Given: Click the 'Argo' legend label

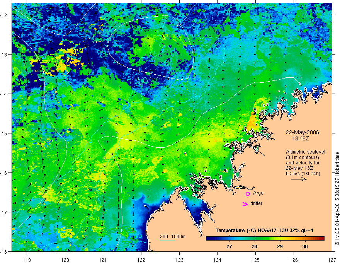Looking at the screenshot, I should tap(258, 193).
